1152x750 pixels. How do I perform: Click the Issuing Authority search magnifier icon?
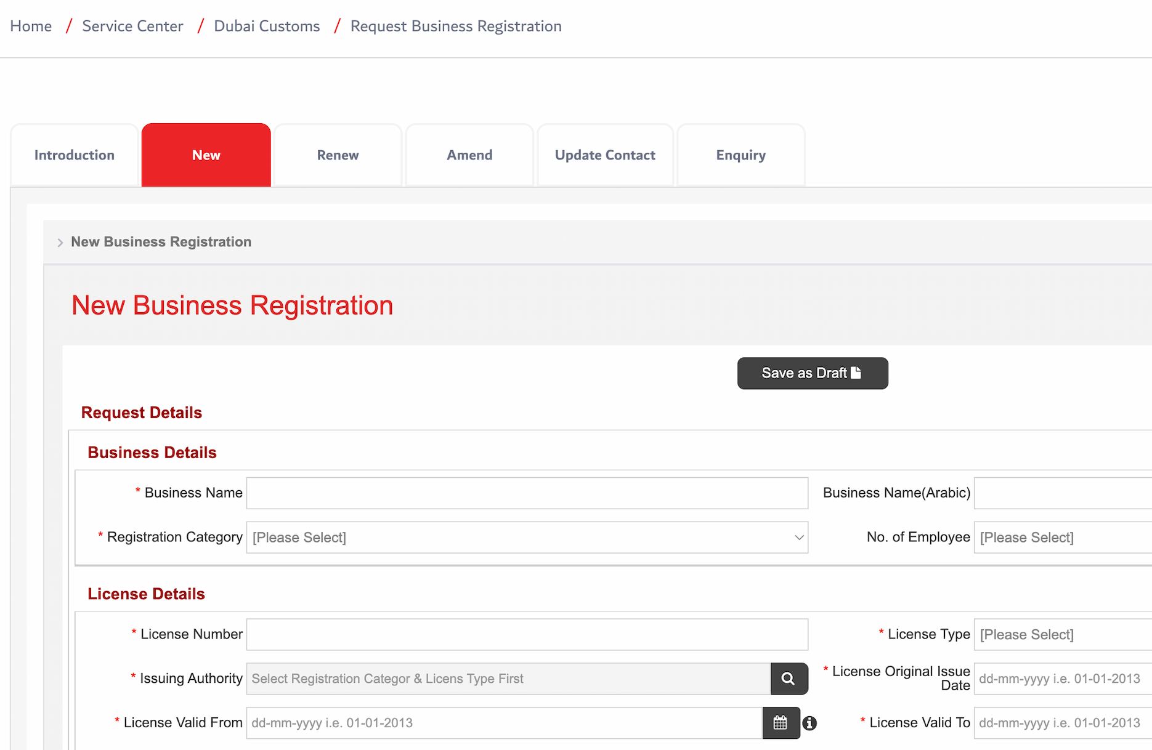[x=789, y=679]
